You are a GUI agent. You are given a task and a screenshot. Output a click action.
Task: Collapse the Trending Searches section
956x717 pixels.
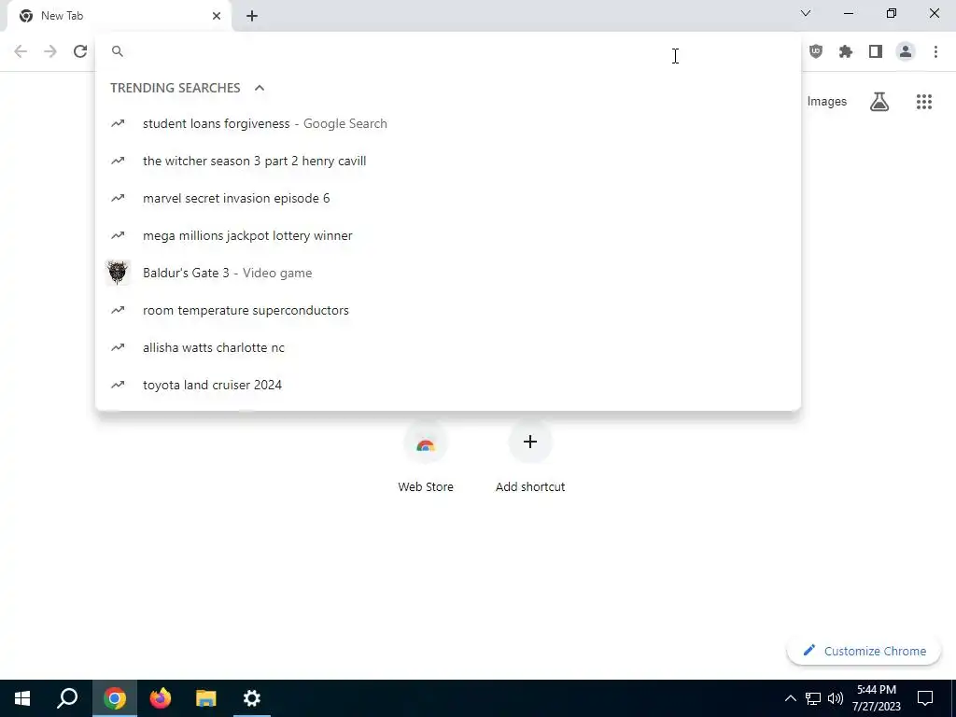260,88
